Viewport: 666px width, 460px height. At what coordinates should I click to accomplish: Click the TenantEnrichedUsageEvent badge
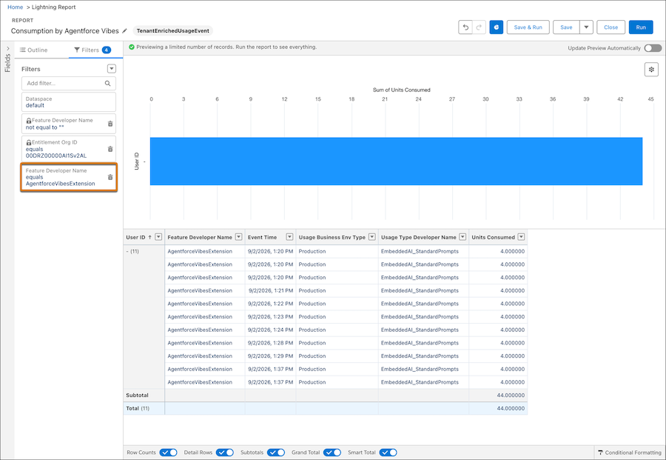pos(173,30)
